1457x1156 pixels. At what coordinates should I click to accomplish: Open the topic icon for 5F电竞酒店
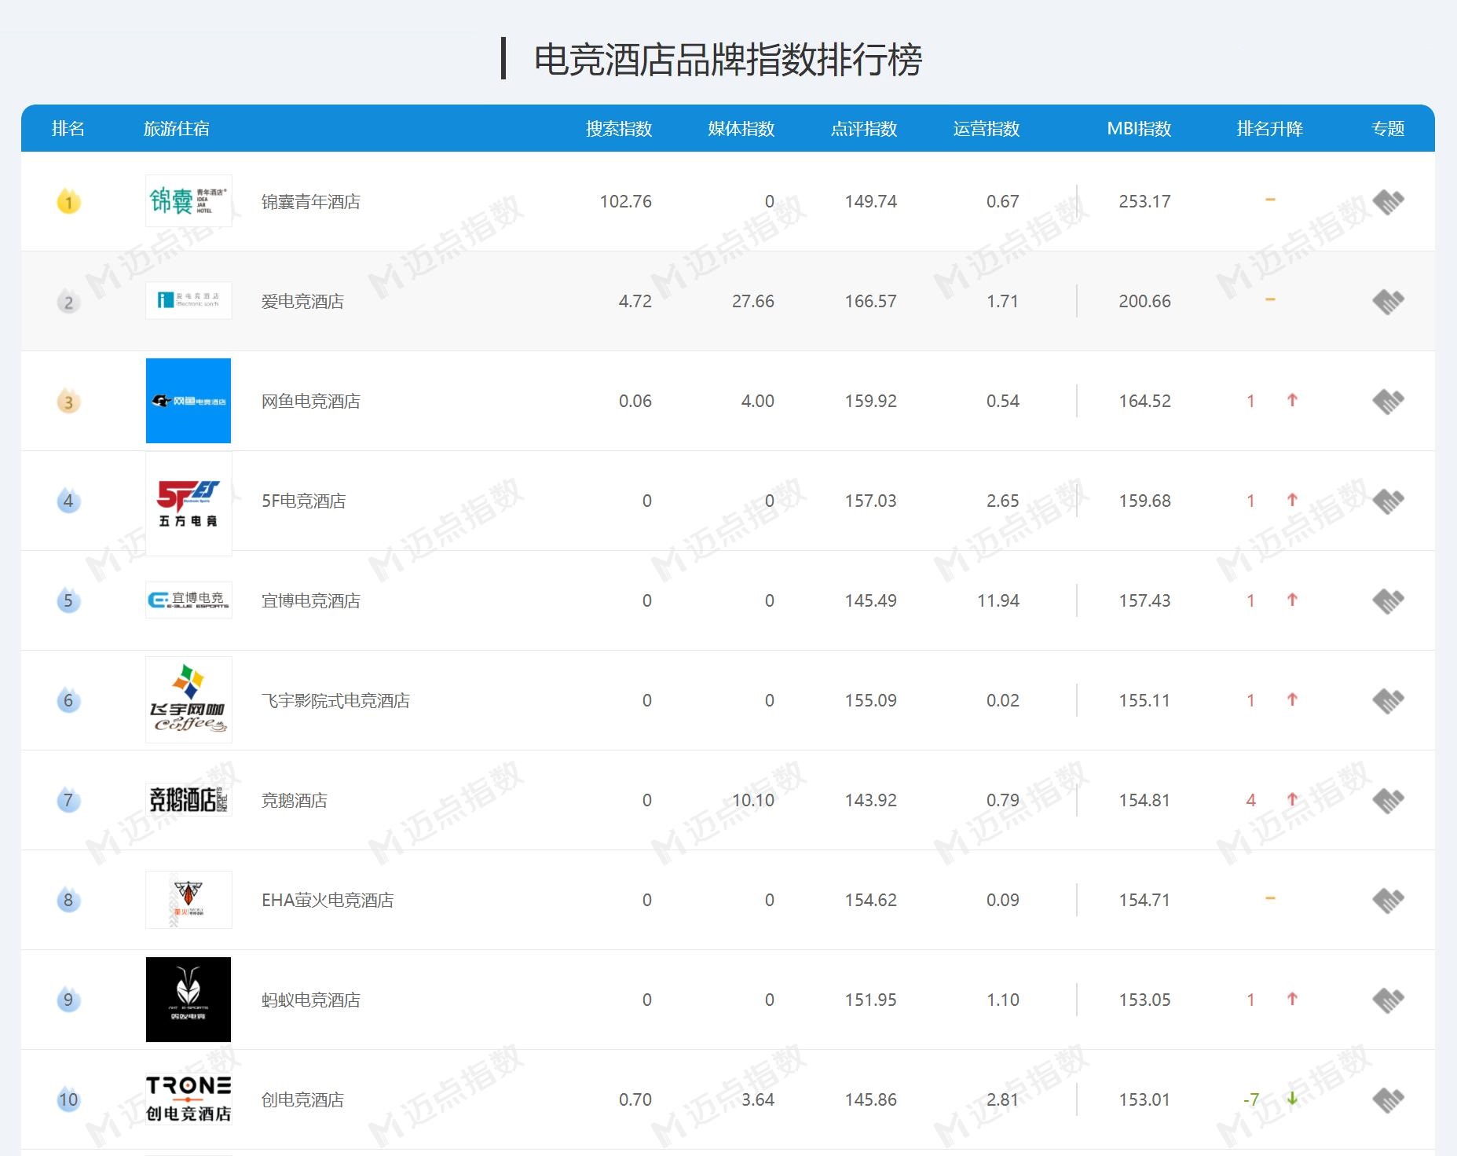pyautogui.click(x=1388, y=501)
